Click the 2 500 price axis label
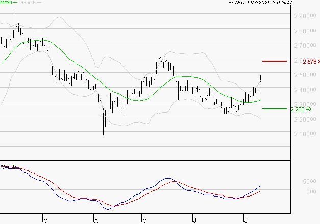The height and width of the screenshot is (224, 320). 305,75
